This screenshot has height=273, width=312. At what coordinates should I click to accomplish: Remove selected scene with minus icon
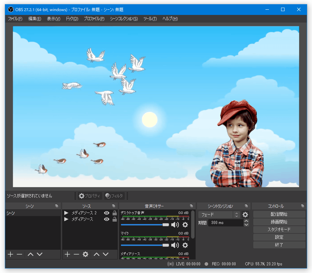19,254
